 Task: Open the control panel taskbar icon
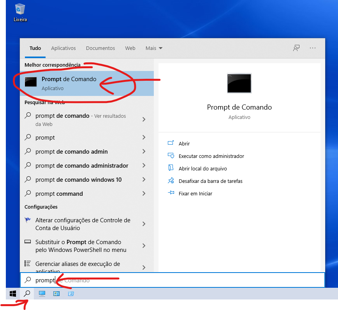[x=56, y=294]
